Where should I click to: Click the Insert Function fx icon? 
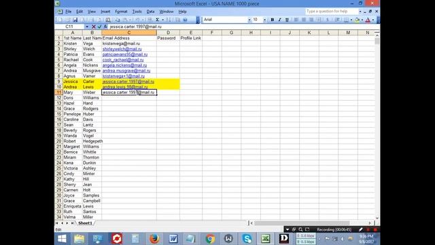105,27
